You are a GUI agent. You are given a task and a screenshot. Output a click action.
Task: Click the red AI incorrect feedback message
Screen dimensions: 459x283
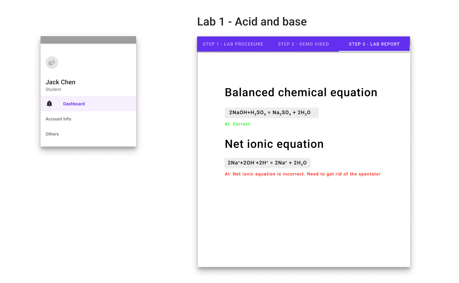coord(302,174)
